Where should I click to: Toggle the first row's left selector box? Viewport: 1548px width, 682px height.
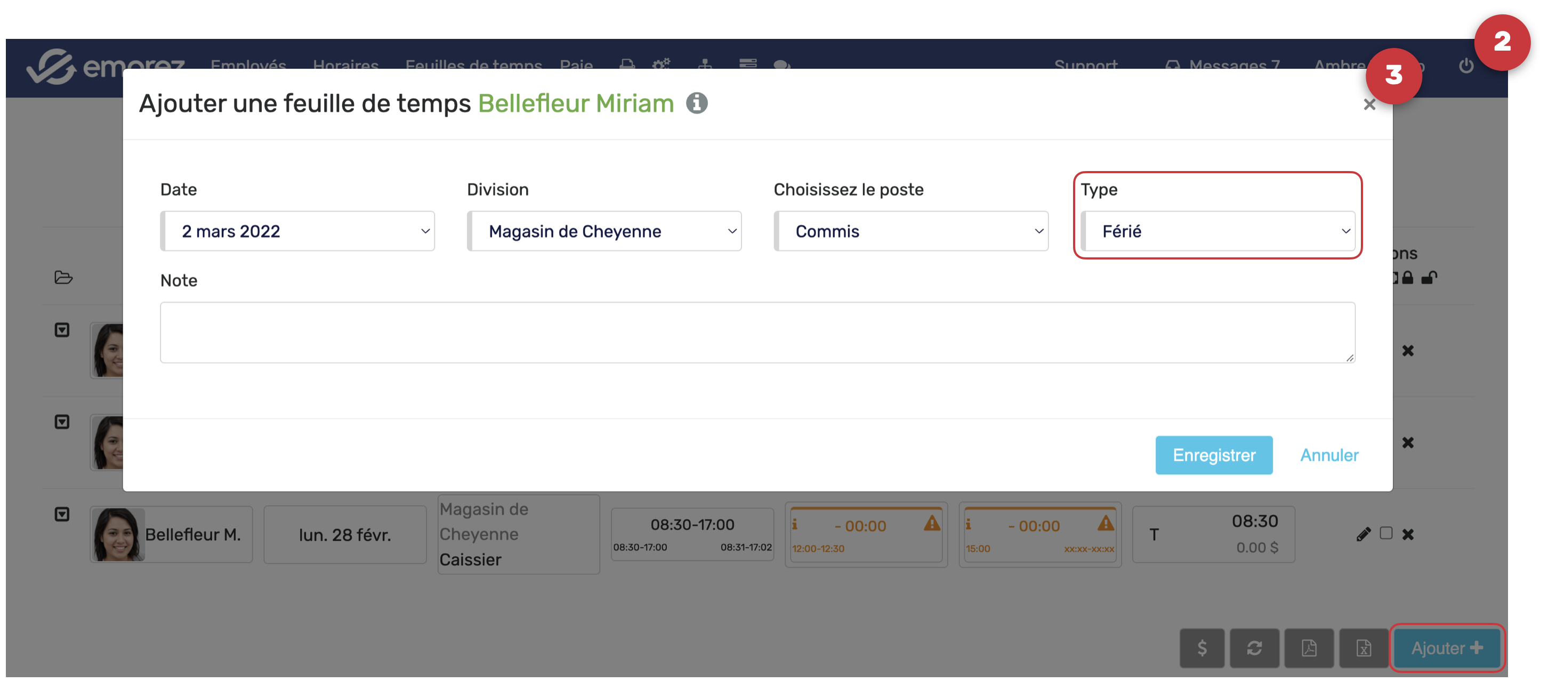point(62,330)
